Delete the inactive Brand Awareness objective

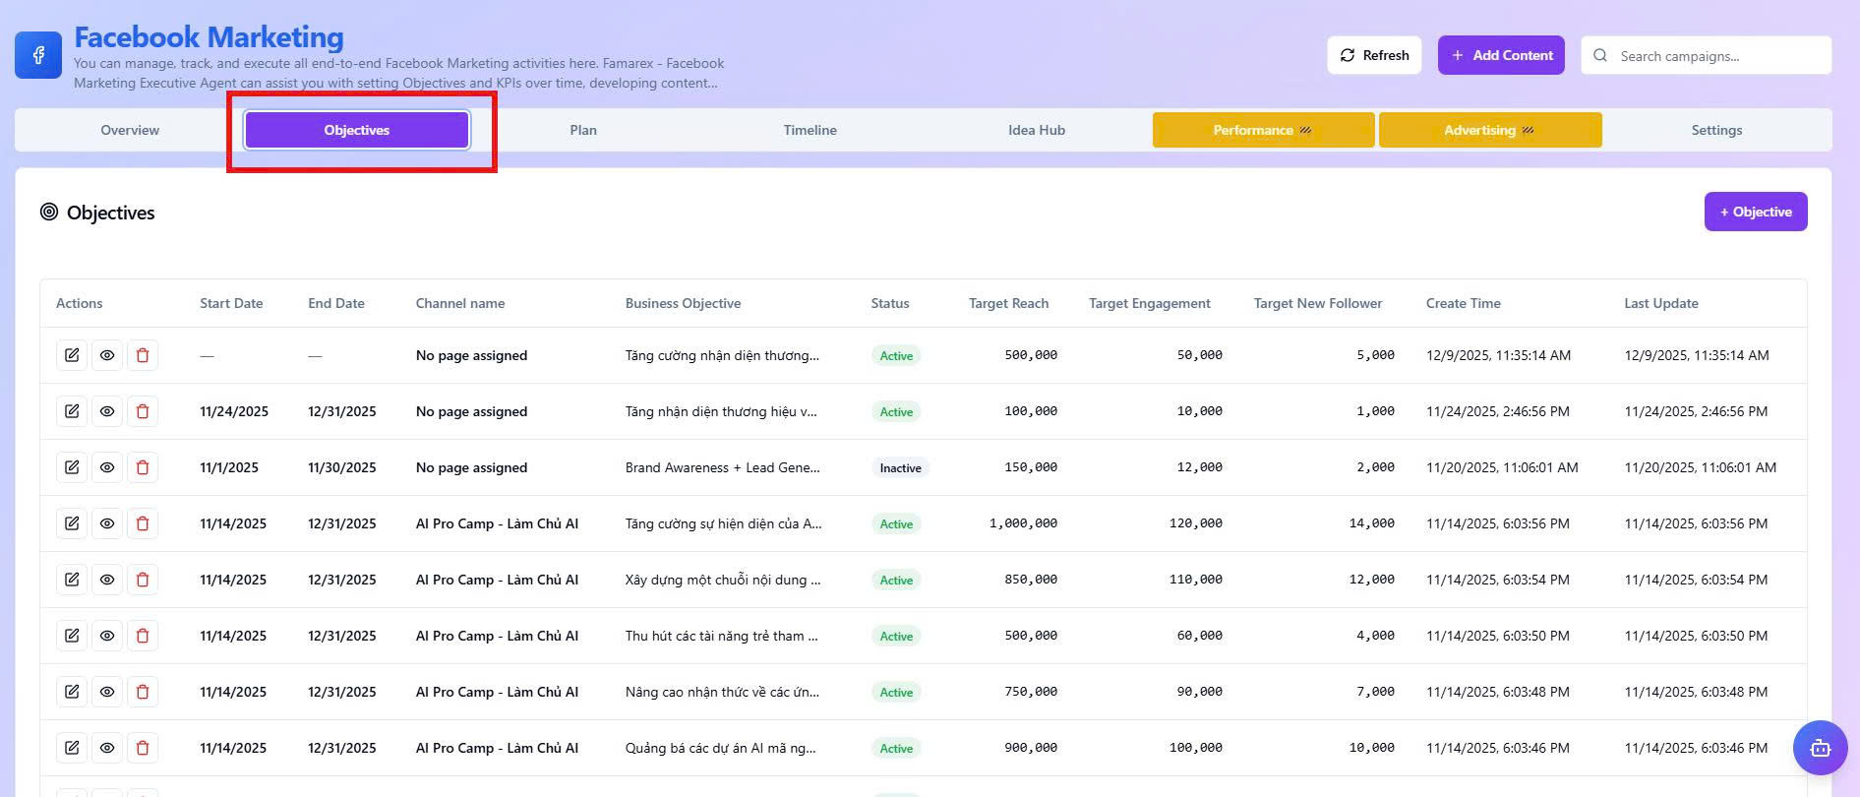pyautogui.click(x=143, y=467)
